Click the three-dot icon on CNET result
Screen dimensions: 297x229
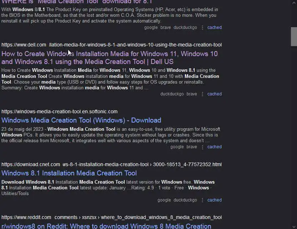coord(202,200)
